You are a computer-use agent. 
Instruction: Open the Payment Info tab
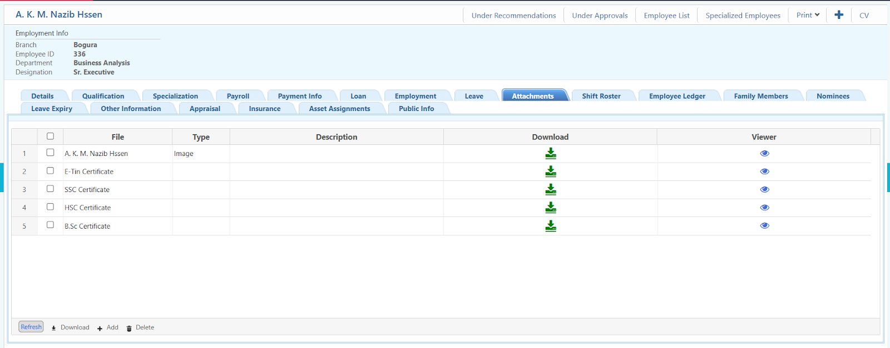click(300, 96)
